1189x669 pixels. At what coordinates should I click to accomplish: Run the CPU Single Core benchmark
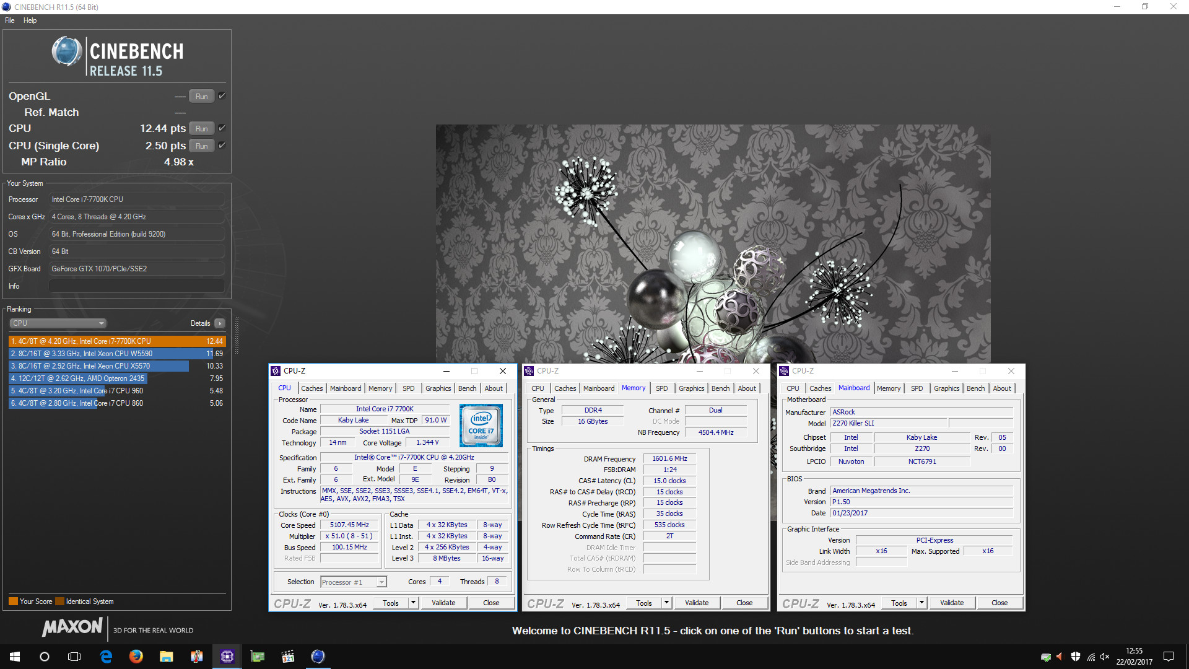tap(202, 146)
